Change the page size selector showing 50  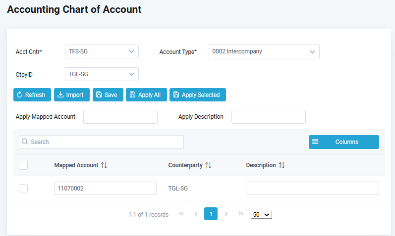click(x=261, y=215)
